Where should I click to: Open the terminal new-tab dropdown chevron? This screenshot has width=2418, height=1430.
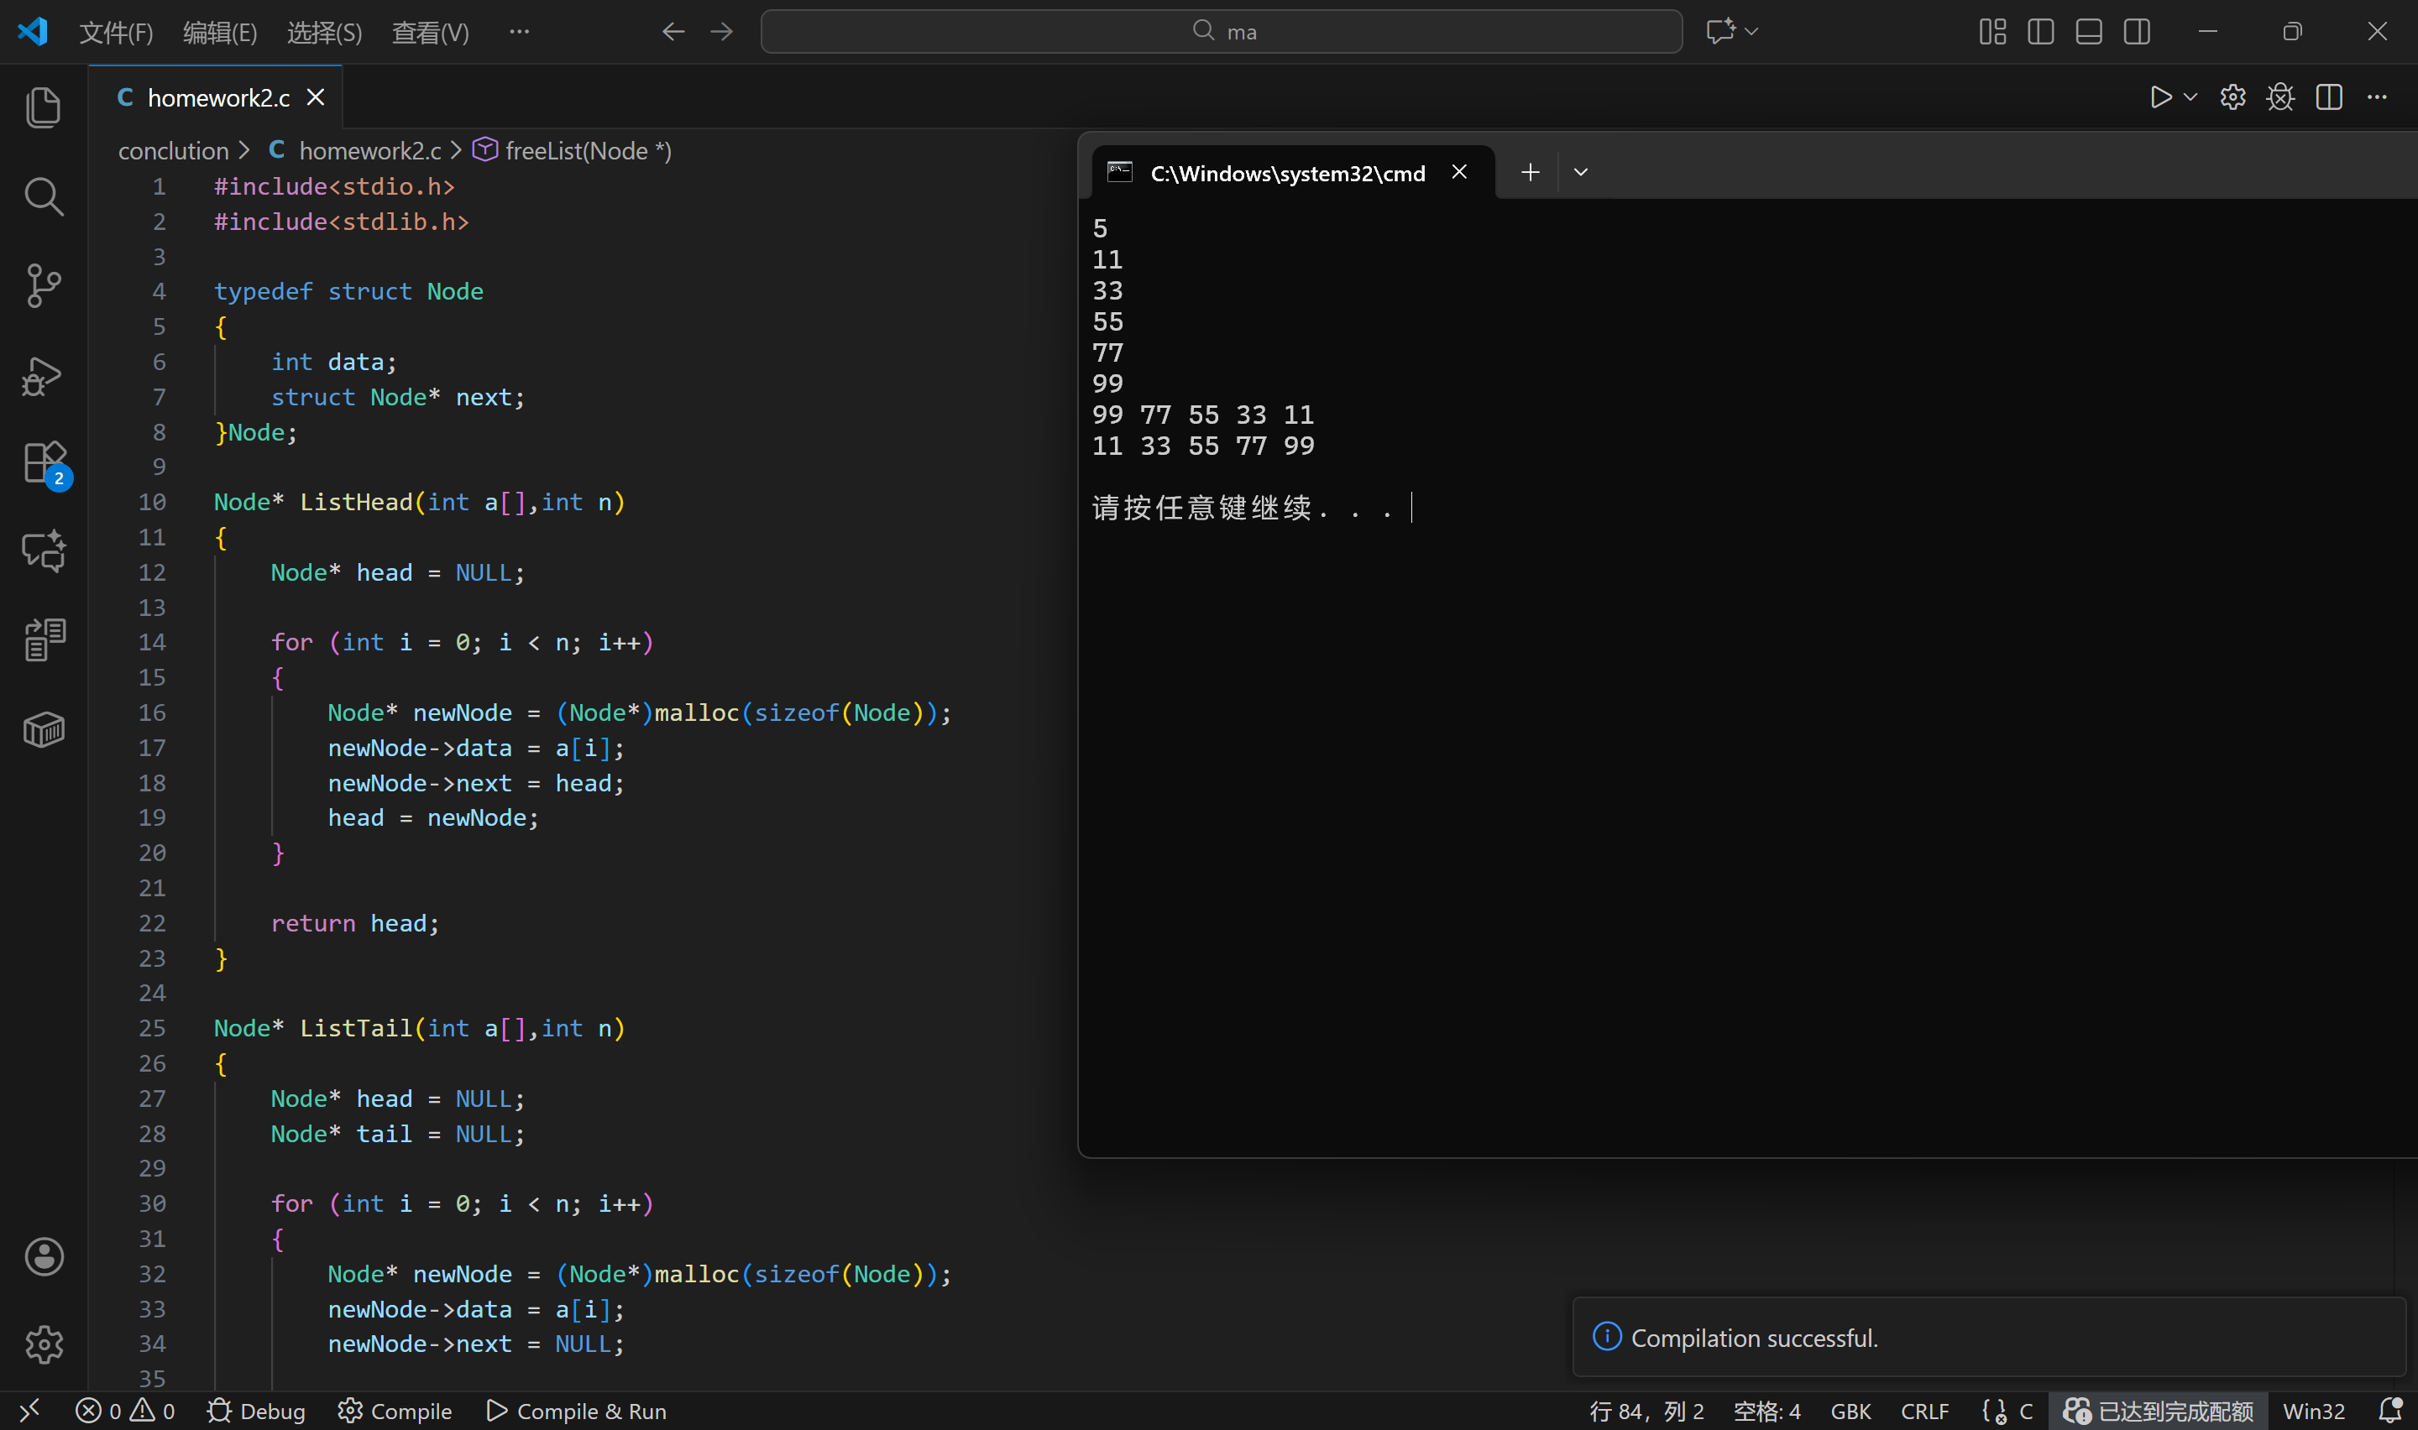pyautogui.click(x=1581, y=173)
